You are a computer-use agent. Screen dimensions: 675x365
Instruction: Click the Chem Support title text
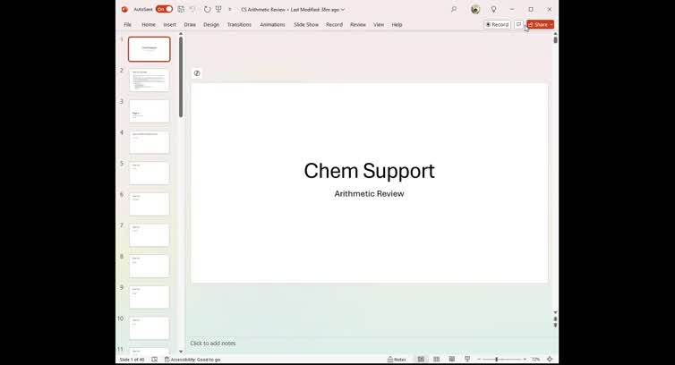point(369,171)
